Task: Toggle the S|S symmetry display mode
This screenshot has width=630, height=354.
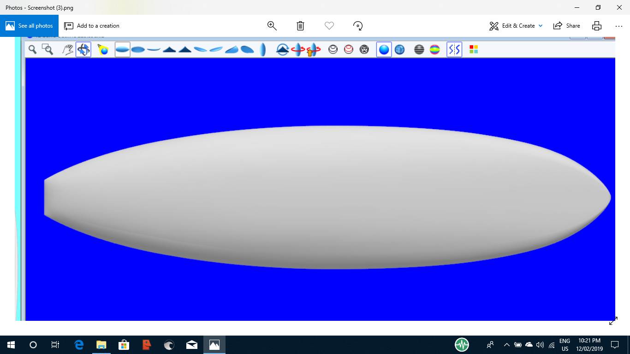Action: click(x=454, y=49)
